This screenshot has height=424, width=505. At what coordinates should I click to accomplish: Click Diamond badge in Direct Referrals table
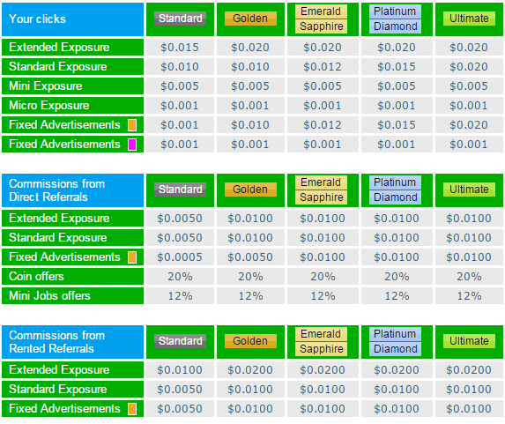tap(395, 197)
